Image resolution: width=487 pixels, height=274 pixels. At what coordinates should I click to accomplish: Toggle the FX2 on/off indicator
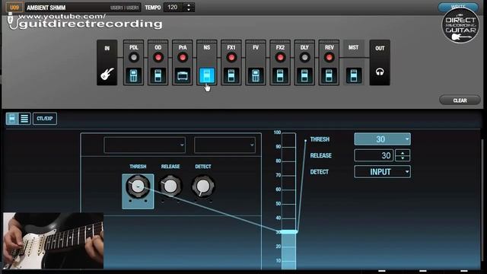point(280,58)
